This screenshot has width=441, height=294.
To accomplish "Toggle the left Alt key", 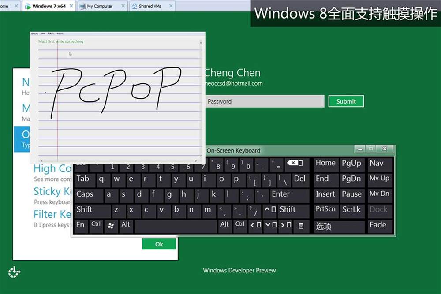I will (126, 225).
